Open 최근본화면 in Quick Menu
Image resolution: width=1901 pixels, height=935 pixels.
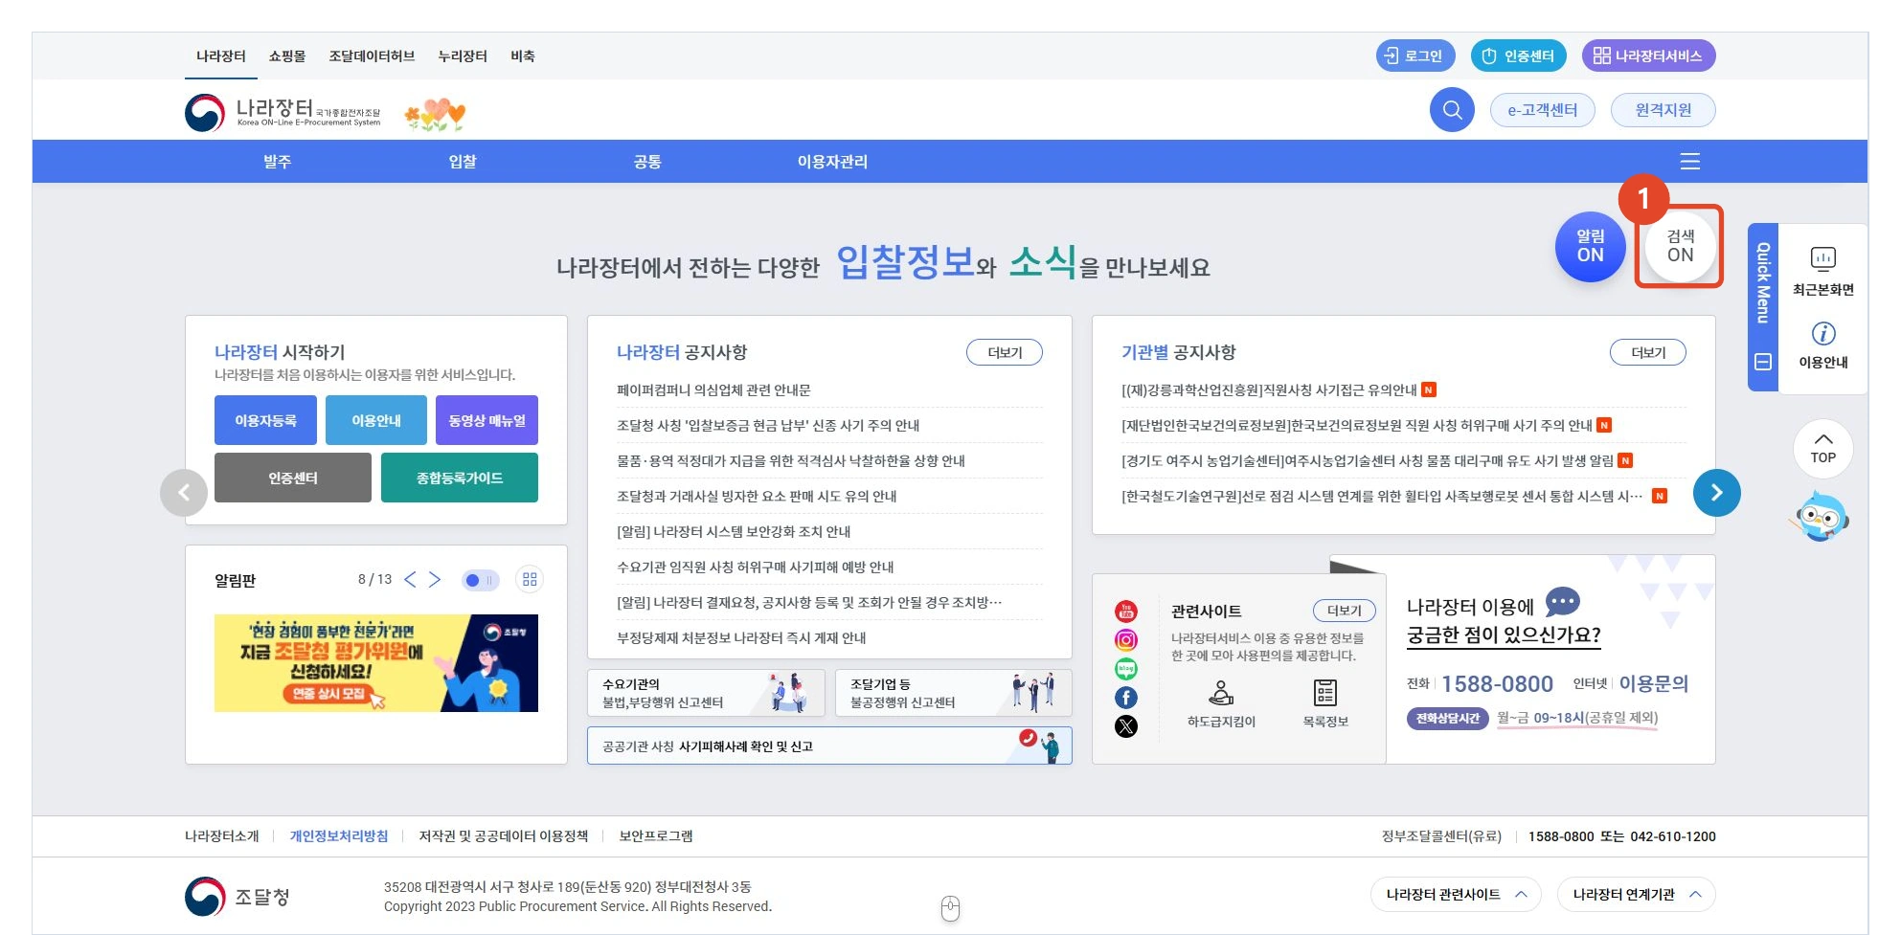click(1823, 271)
